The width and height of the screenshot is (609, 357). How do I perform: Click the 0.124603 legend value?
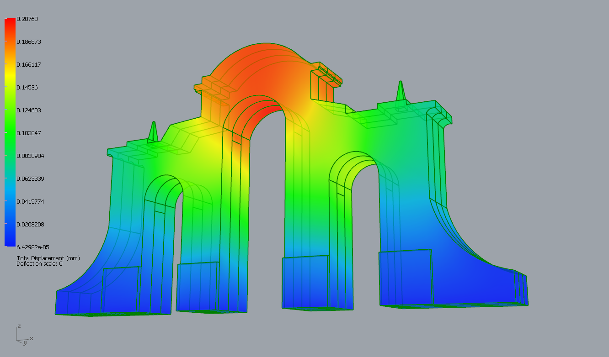pos(29,110)
